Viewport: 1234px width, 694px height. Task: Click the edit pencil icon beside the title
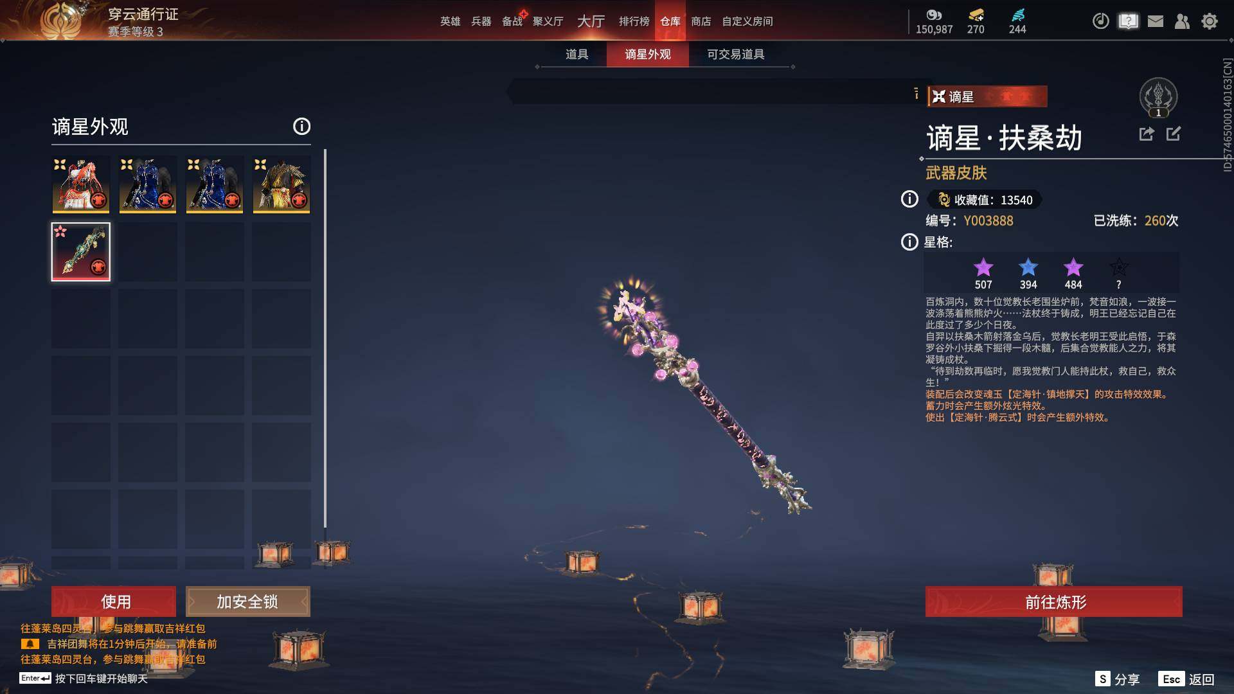point(1174,134)
